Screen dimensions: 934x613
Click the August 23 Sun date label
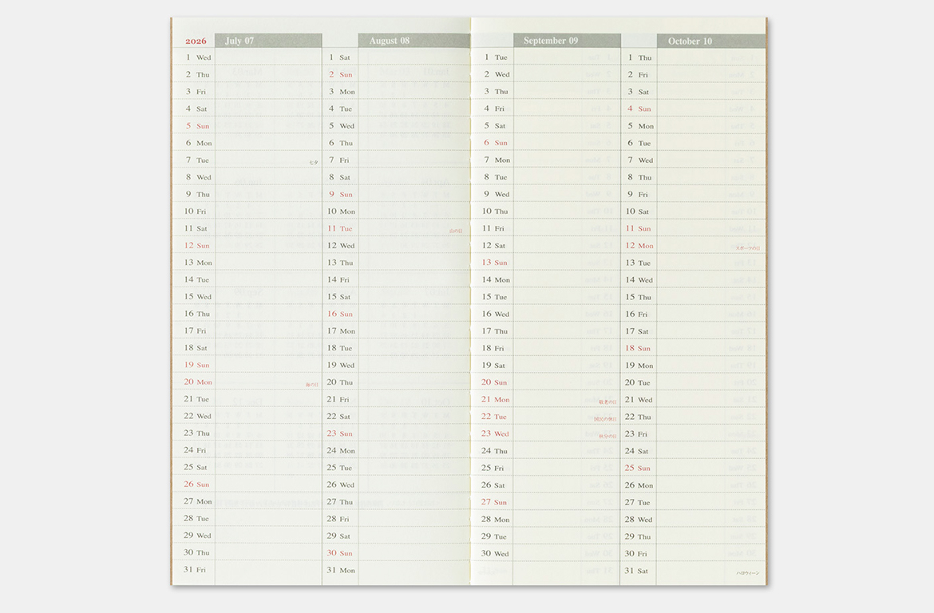pos(339,433)
